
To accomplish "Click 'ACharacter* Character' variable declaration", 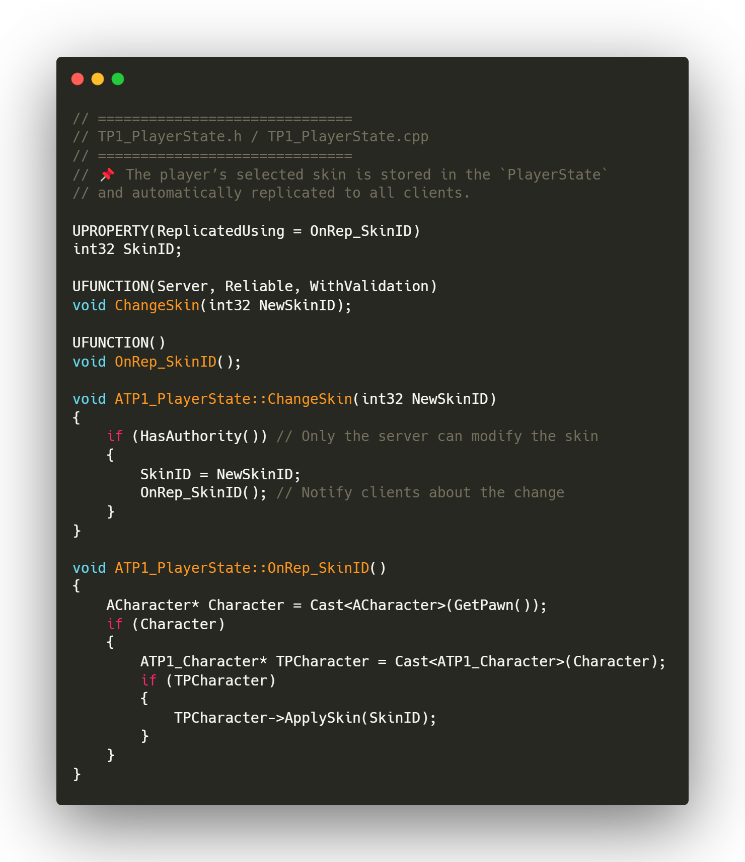I will (195, 606).
